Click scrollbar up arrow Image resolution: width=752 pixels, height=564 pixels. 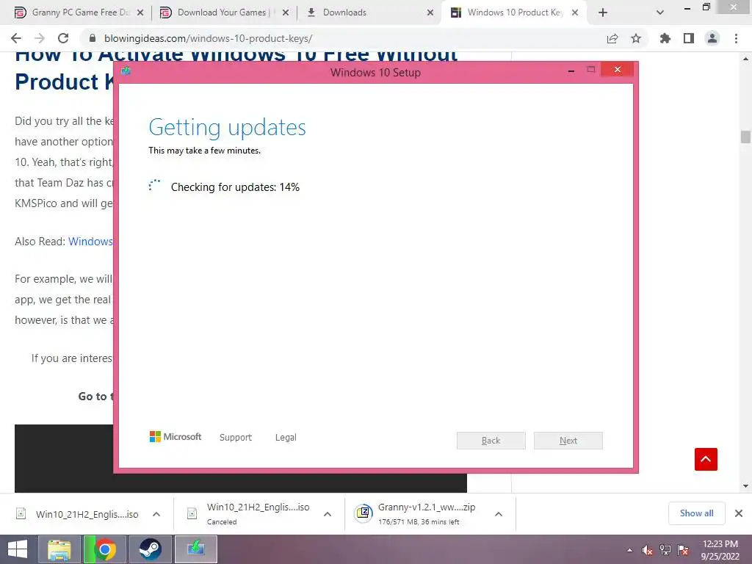pos(745,59)
